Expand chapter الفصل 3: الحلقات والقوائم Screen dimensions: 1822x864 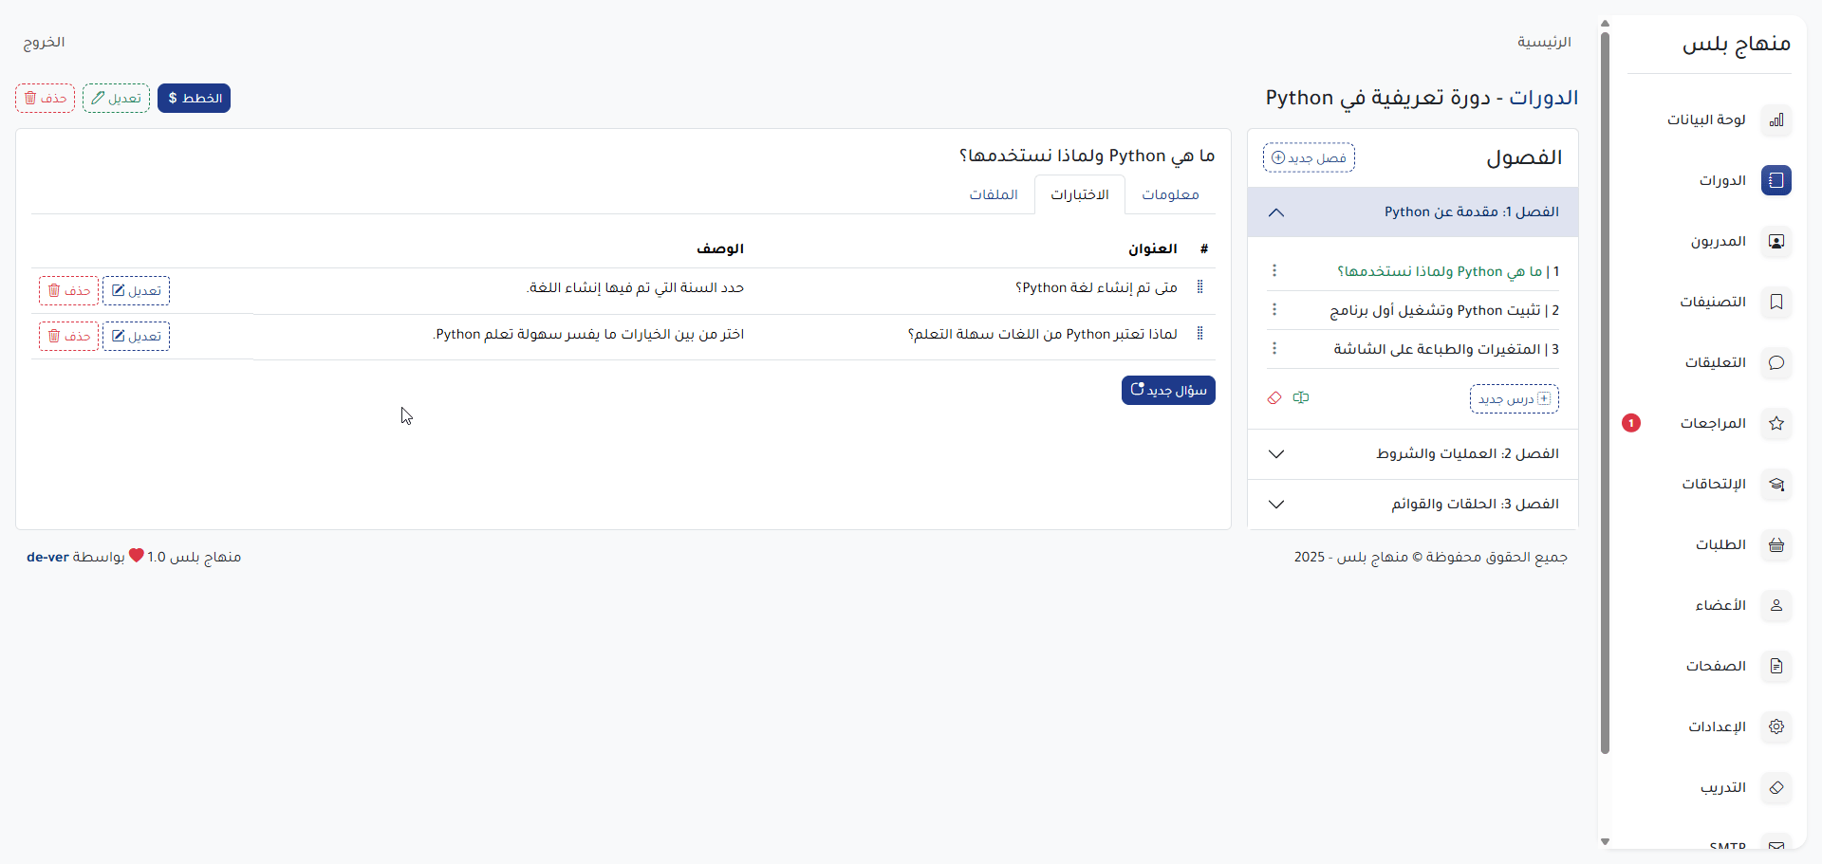coord(1276,505)
